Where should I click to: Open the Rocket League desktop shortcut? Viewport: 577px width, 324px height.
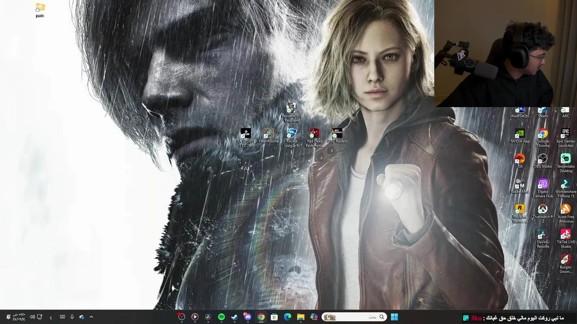point(292,138)
